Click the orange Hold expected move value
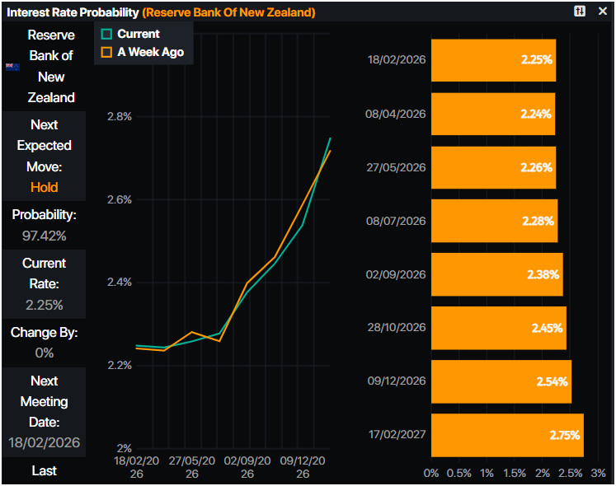Viewport: 616px width, 486px height. (x=44, y=187)
